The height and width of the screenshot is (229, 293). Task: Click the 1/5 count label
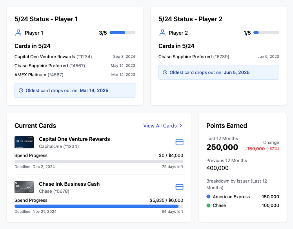[x=247, y=33]
